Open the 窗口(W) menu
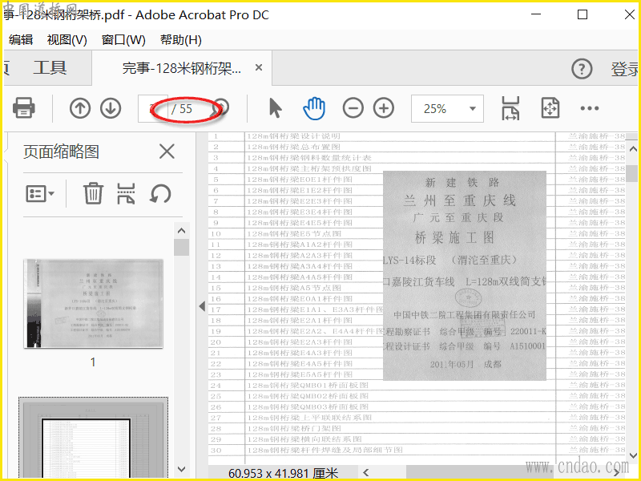The image size is (641, 481). point(123,39)
